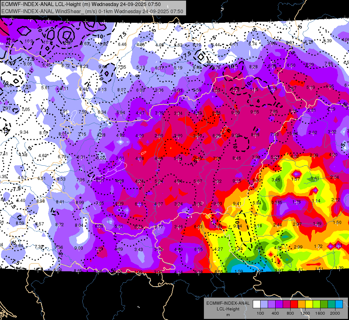Click the grid value 4.27
The width and height of the screenshot is (349, 320).
219,249
